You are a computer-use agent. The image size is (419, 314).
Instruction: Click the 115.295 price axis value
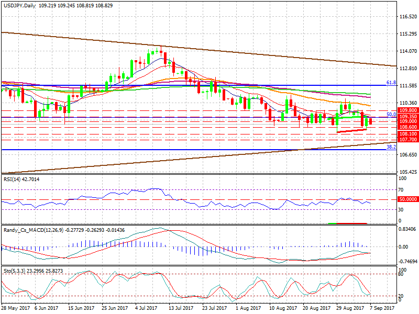click(408, 34)
